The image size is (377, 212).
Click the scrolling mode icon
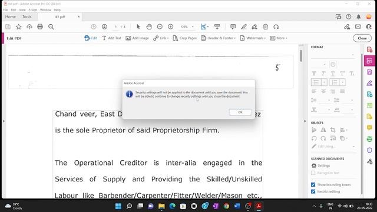(217, 26)
